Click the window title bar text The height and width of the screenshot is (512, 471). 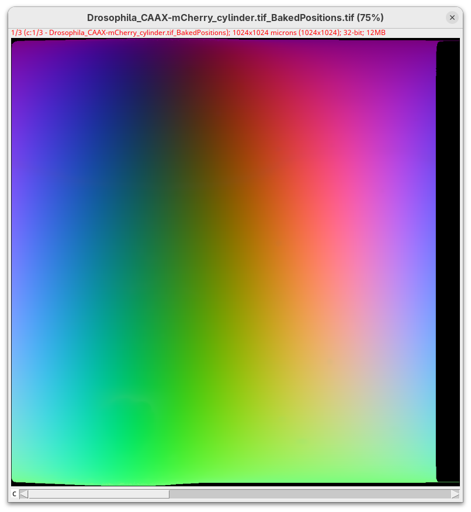point(235,18)
